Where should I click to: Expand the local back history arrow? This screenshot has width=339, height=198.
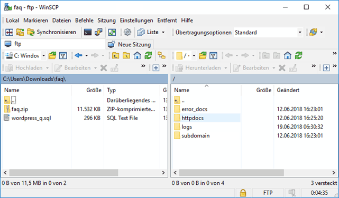tap(87, 55)
